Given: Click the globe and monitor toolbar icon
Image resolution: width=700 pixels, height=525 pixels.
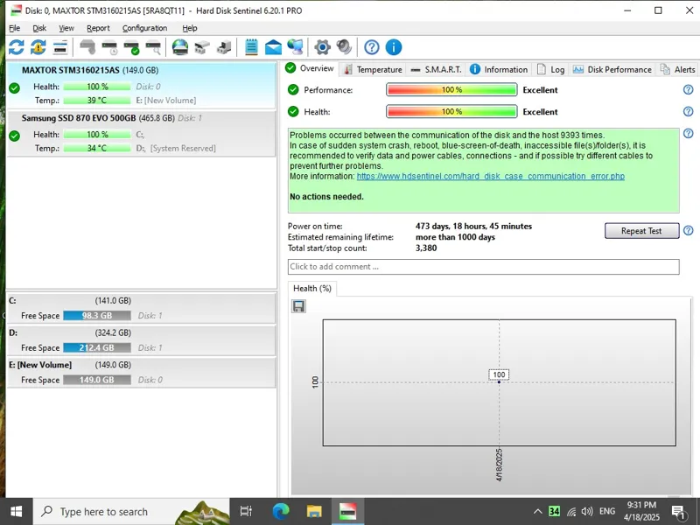Looking at the screenshot, I should point(295,47).
